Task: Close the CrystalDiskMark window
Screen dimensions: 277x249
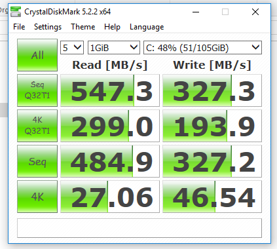Action: point(255,12)
